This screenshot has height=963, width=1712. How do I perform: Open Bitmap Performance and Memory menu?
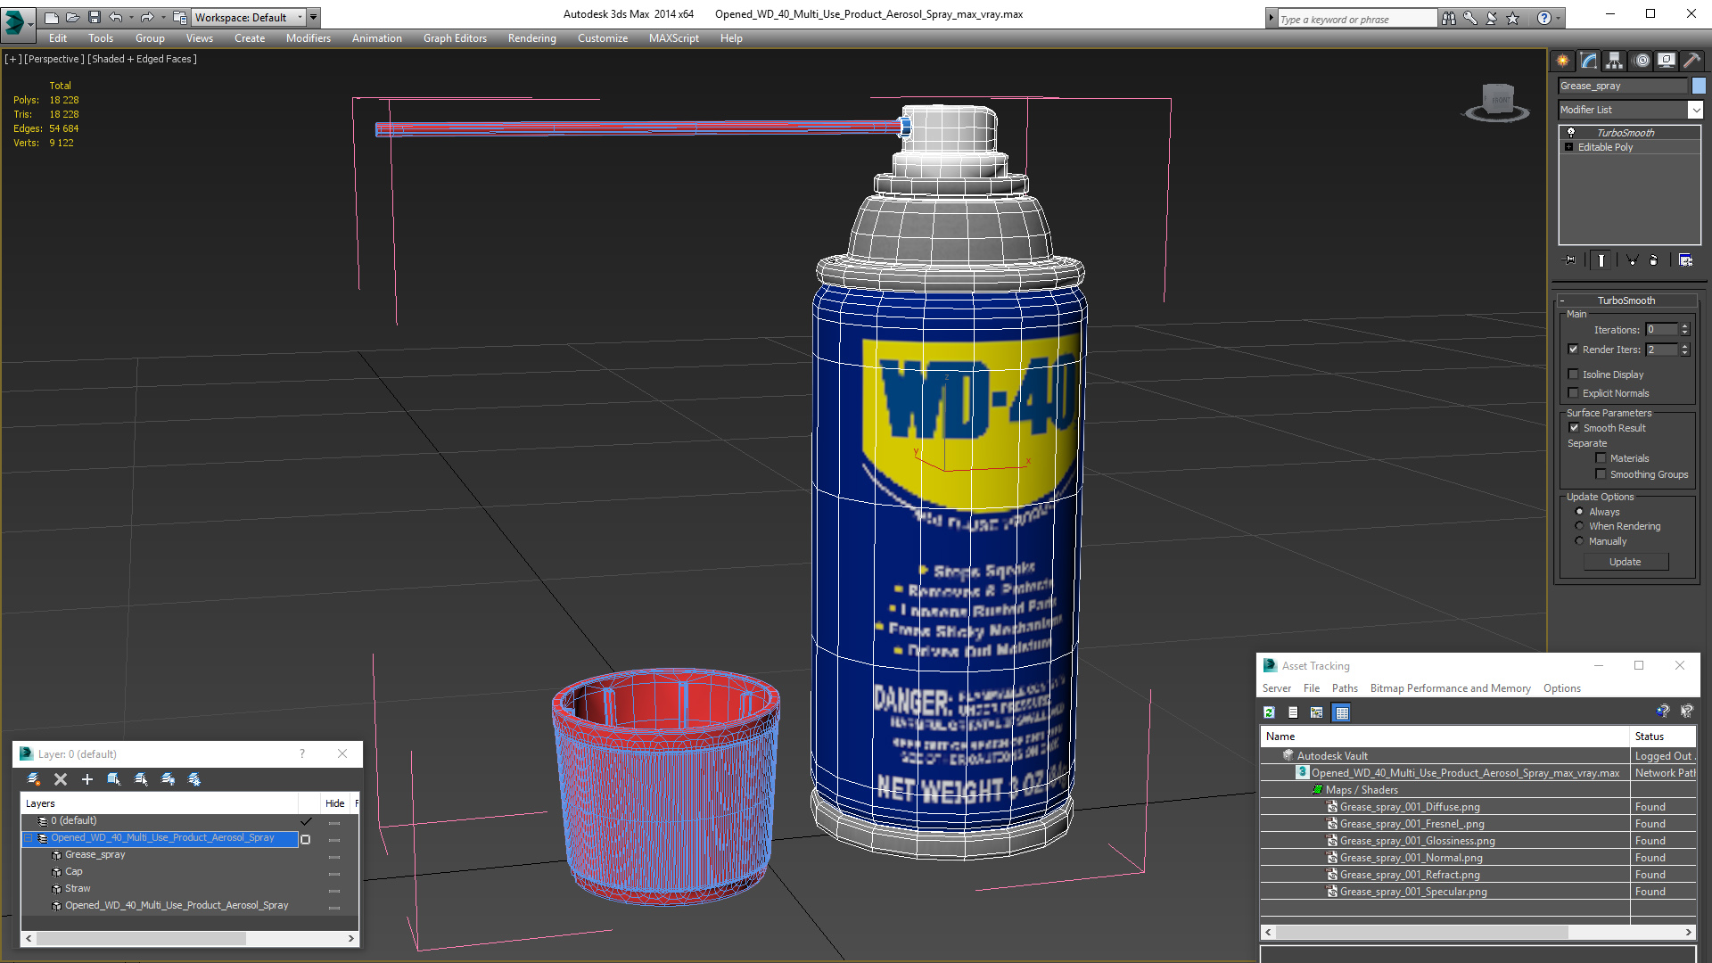pos(1450,688)
